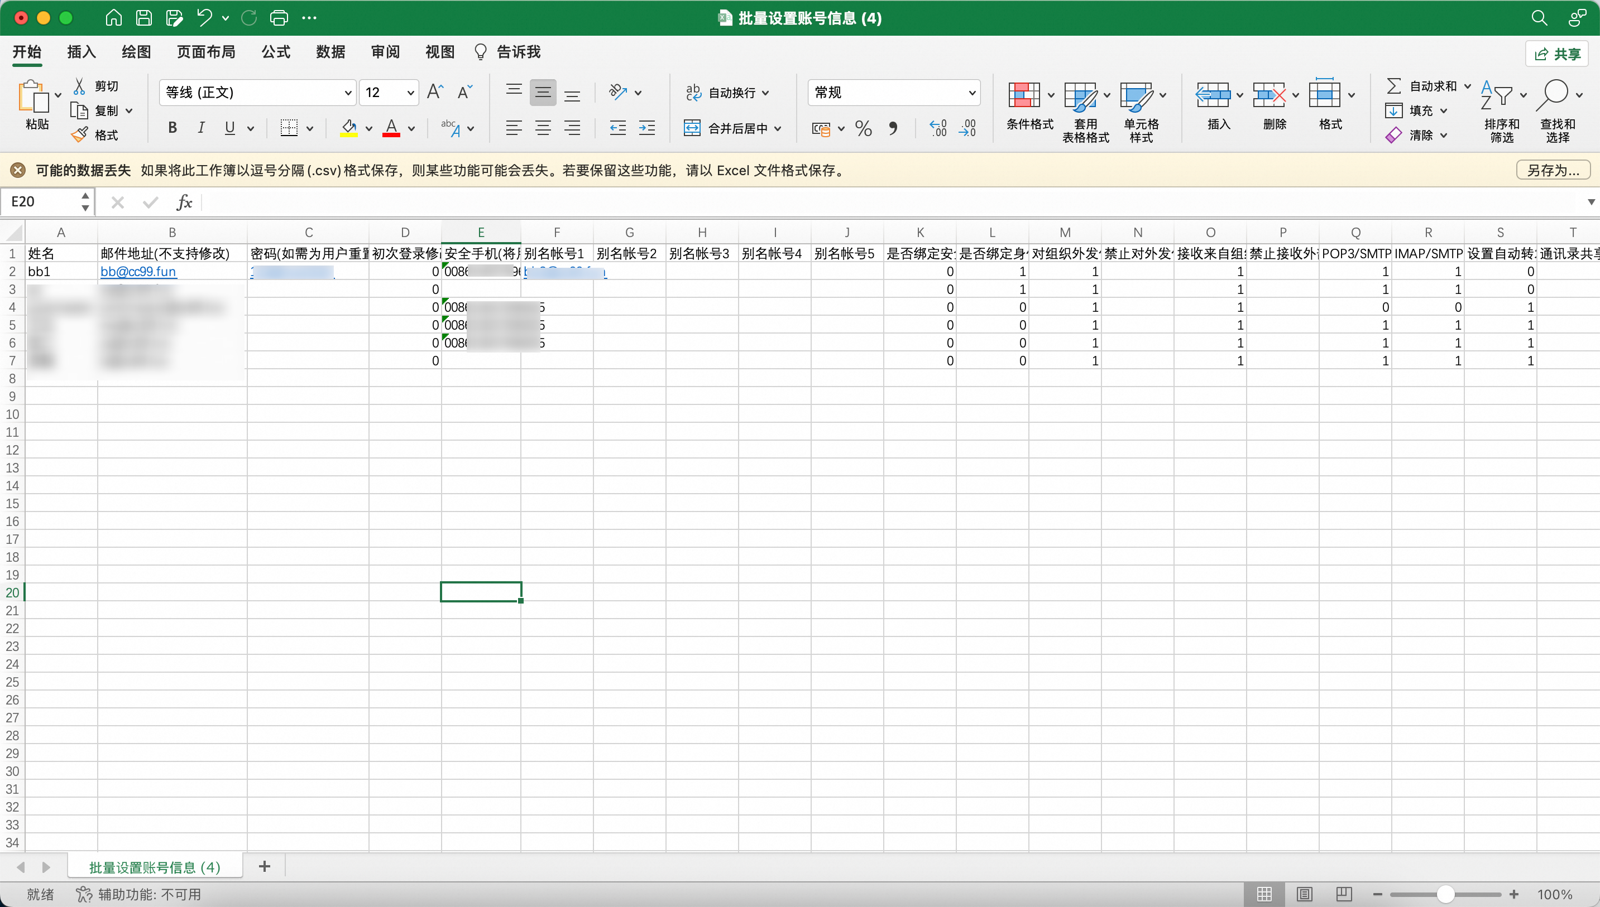Open the bb@cc99.fun email link
Screen dimensions: 1600x907
pos(138,272)
